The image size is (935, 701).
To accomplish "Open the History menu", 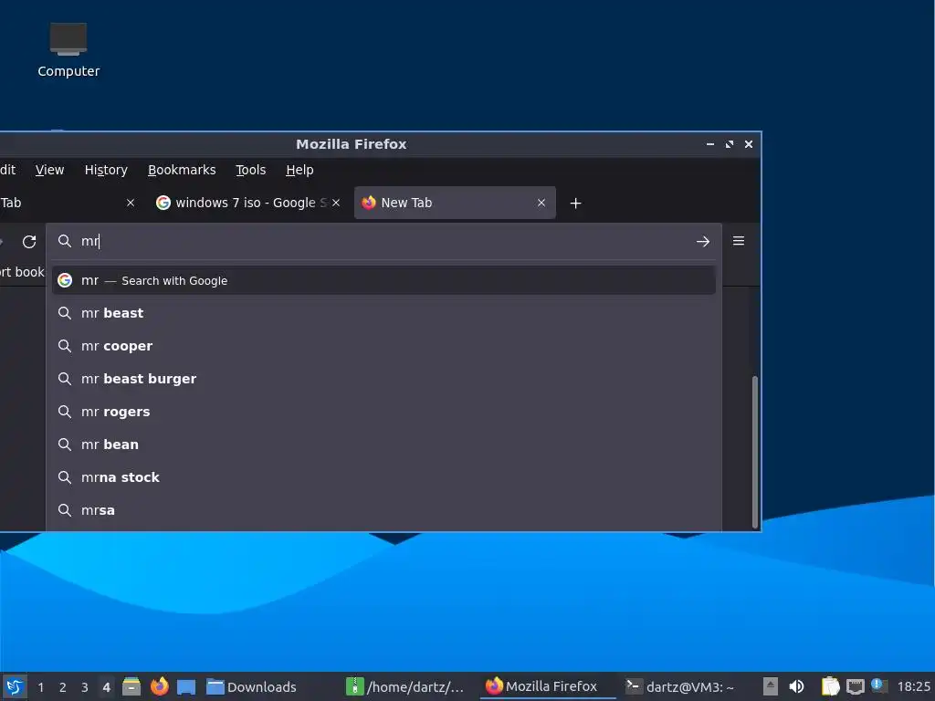I will (106, 170).
